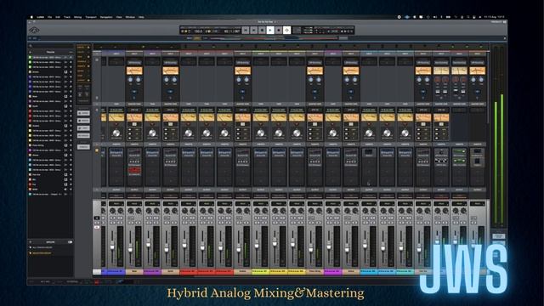Toggle visibility dot of the Guitars folder row
Screen dimensions: 544x306
(x=71, y=126)
